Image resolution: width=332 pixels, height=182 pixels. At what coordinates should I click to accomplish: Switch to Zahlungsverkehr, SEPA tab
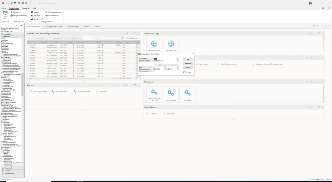click(x=53, y=26)
